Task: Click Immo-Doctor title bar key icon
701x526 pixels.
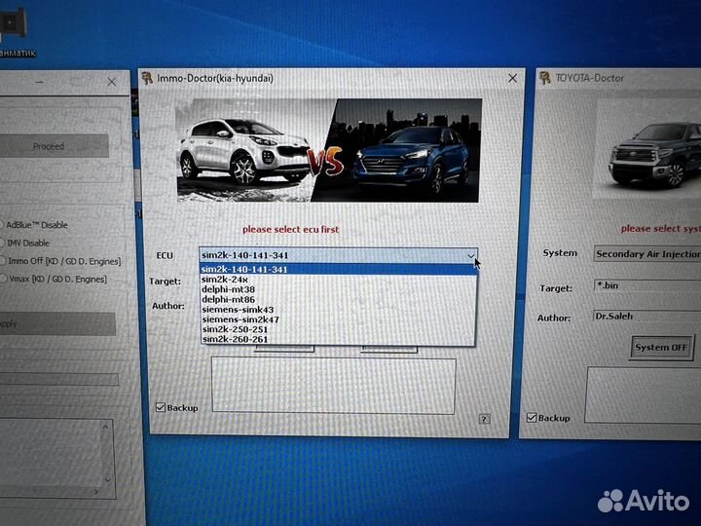Action: click(x=147, y=78)
